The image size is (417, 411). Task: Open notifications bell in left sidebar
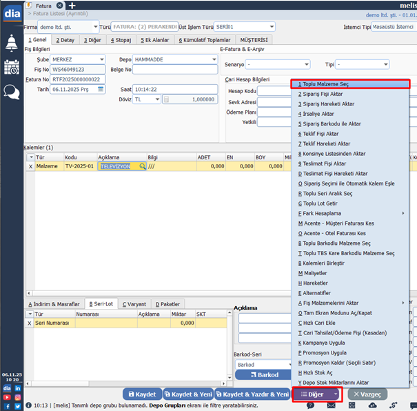11,43
